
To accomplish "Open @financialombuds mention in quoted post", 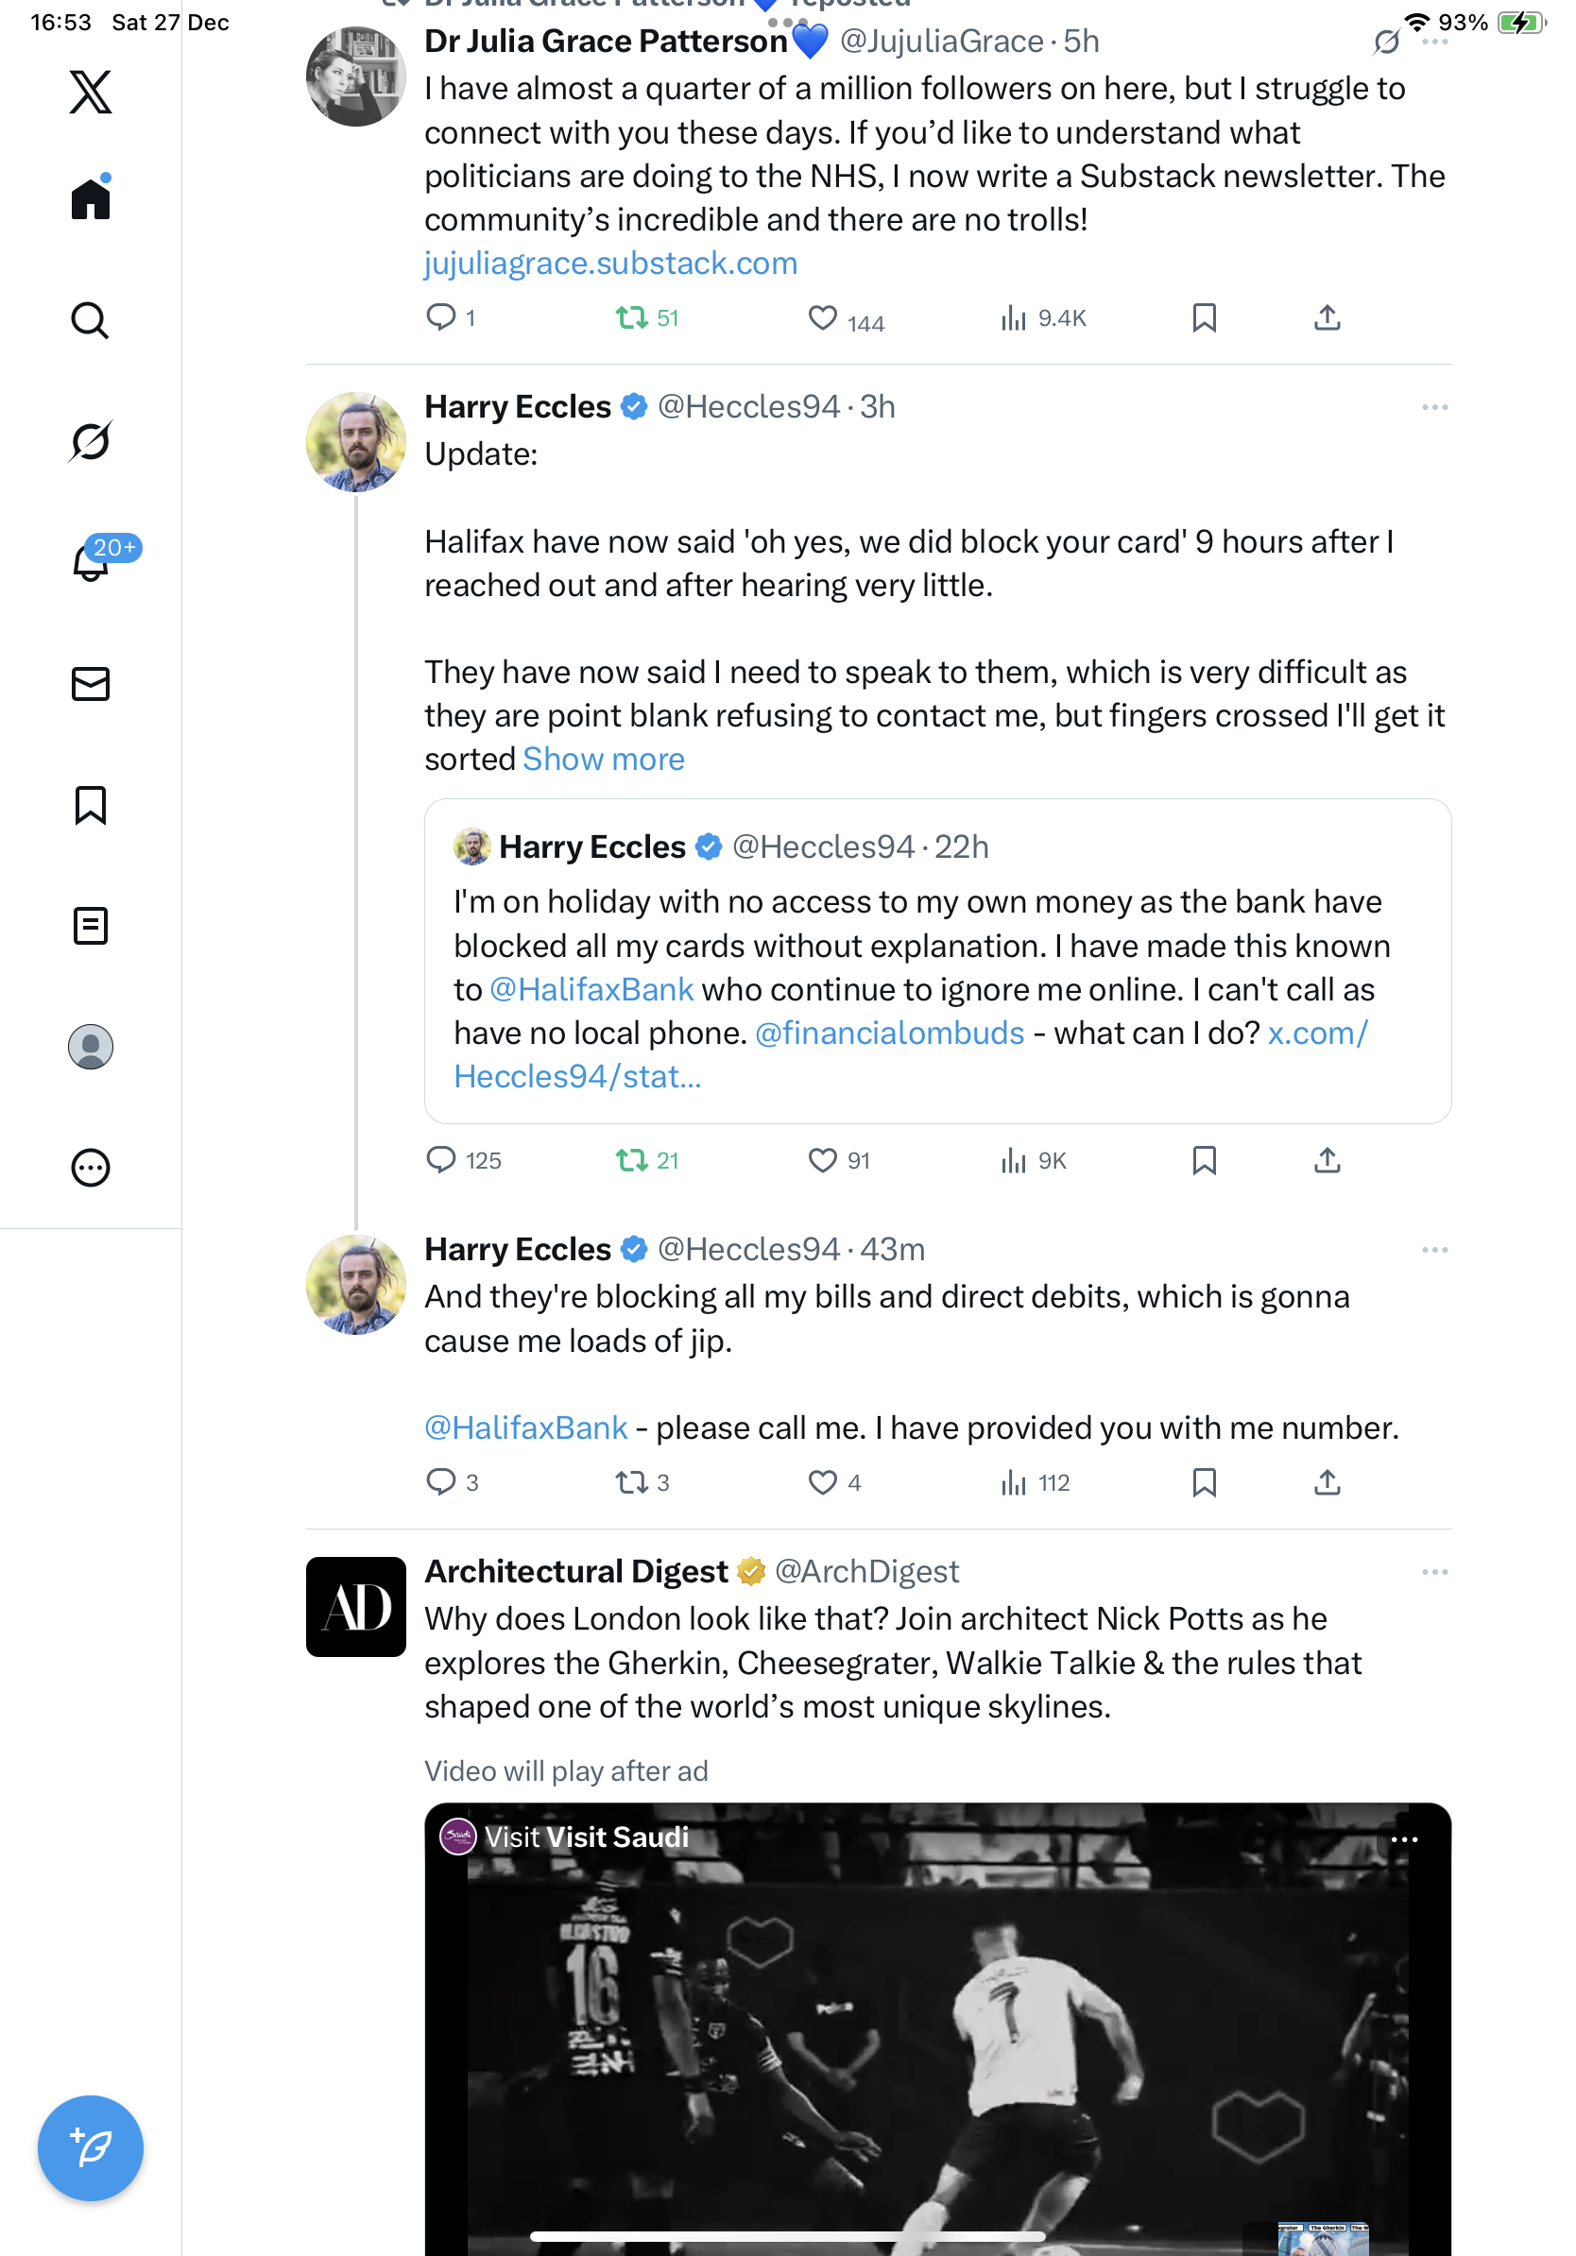I will click(x=889, y=1033).
